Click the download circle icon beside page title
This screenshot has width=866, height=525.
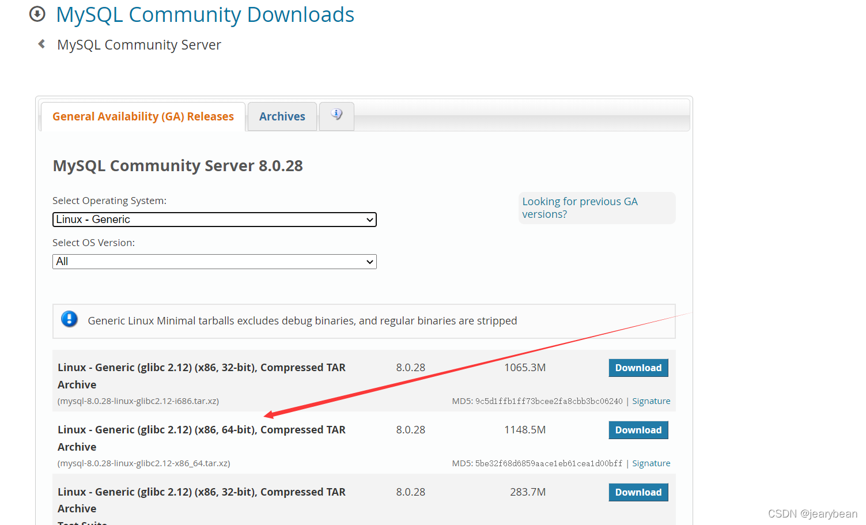click(37, 14)
